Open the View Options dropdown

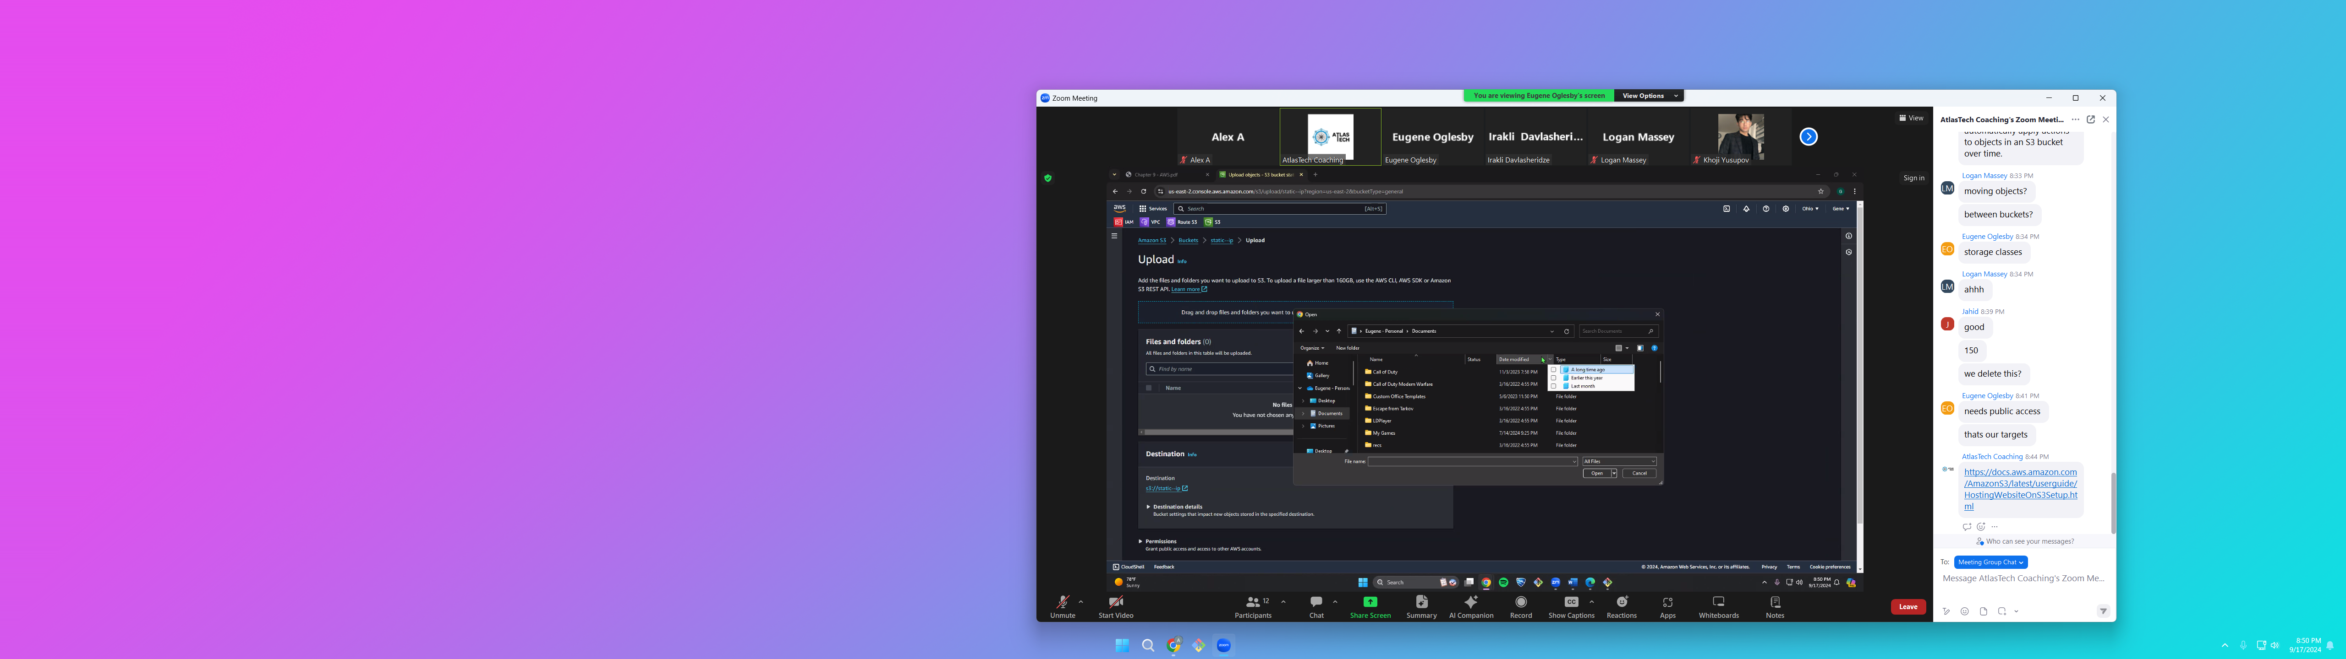1649,96
